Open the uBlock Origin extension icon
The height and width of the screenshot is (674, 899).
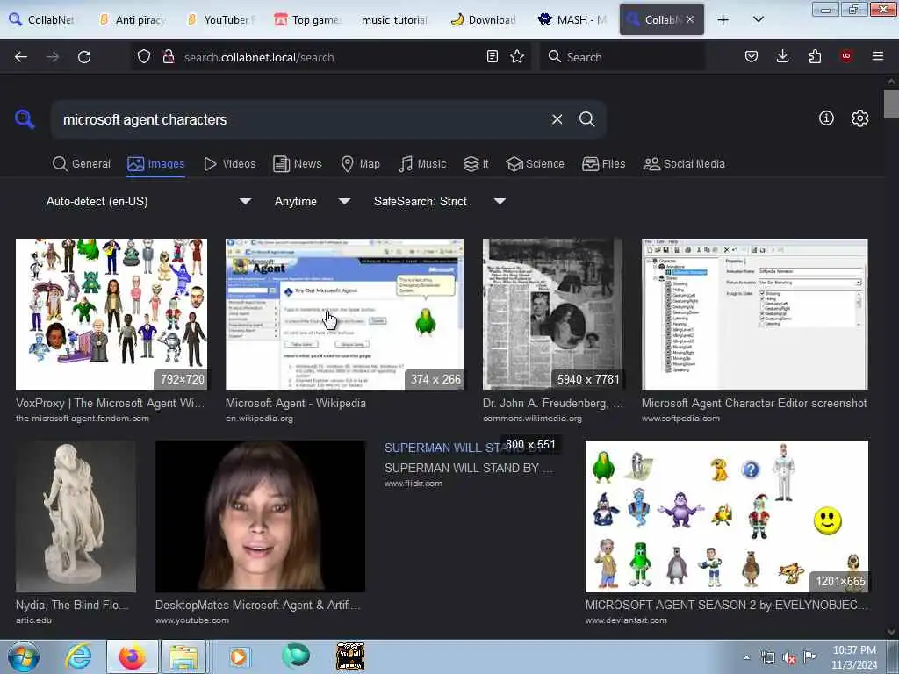tap(846, 56)
